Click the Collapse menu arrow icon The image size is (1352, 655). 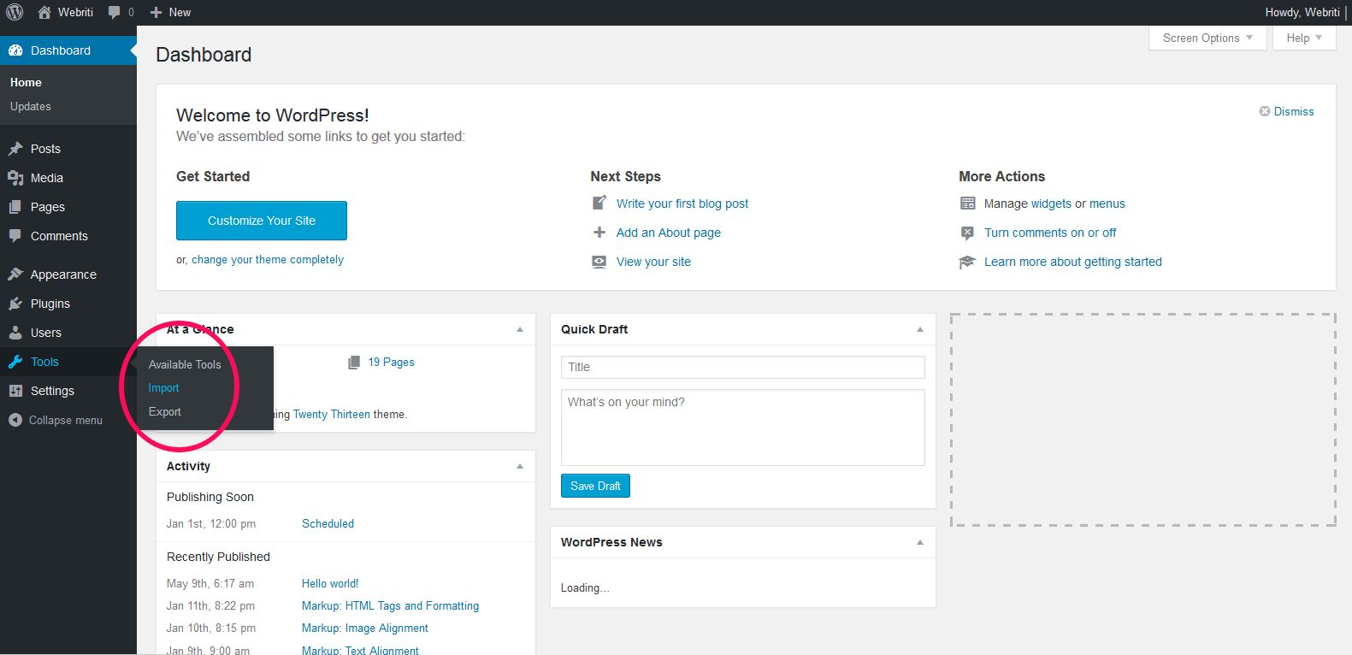pyautogui.click(x=15, y=420)
